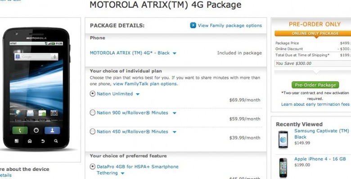Expand the MOTOROLA ATRIX 4G Black color dropdown

click(175, 53)
